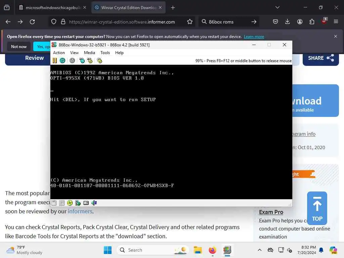The height and width of the screenshot is (258, 344).
Task: Send Ctrl+Alt+Esc from the 86Box toolbar
Action: [90, 60]
